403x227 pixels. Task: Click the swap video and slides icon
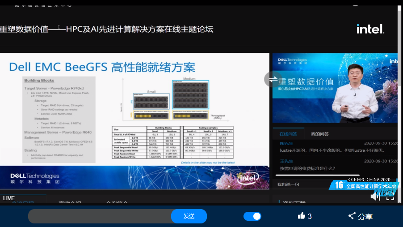(273, 79)
